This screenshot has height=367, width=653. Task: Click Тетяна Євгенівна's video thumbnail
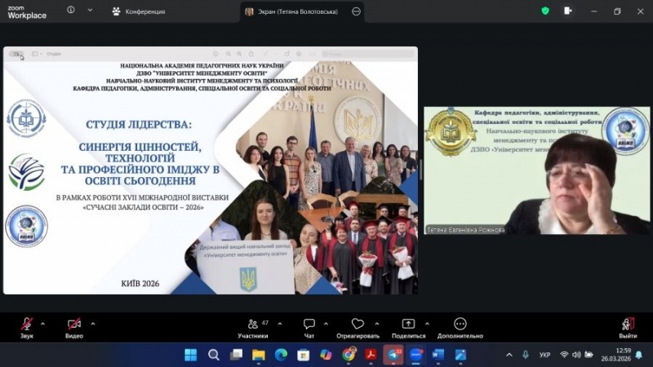tap(536, 170)
